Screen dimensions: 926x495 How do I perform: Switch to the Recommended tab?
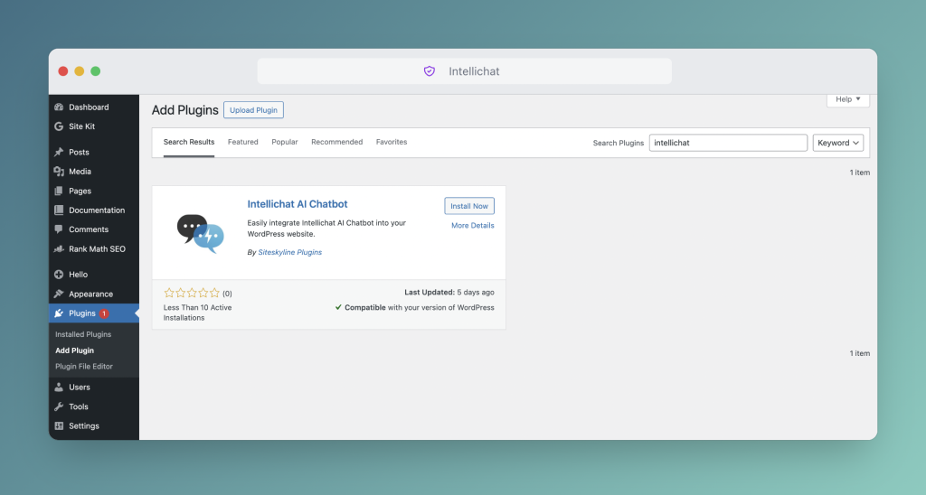(336, 142)
